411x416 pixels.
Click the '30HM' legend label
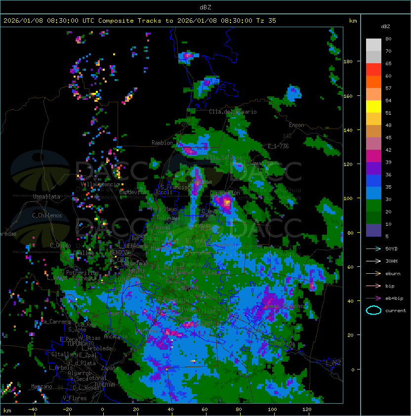click(x=391, y=261)
